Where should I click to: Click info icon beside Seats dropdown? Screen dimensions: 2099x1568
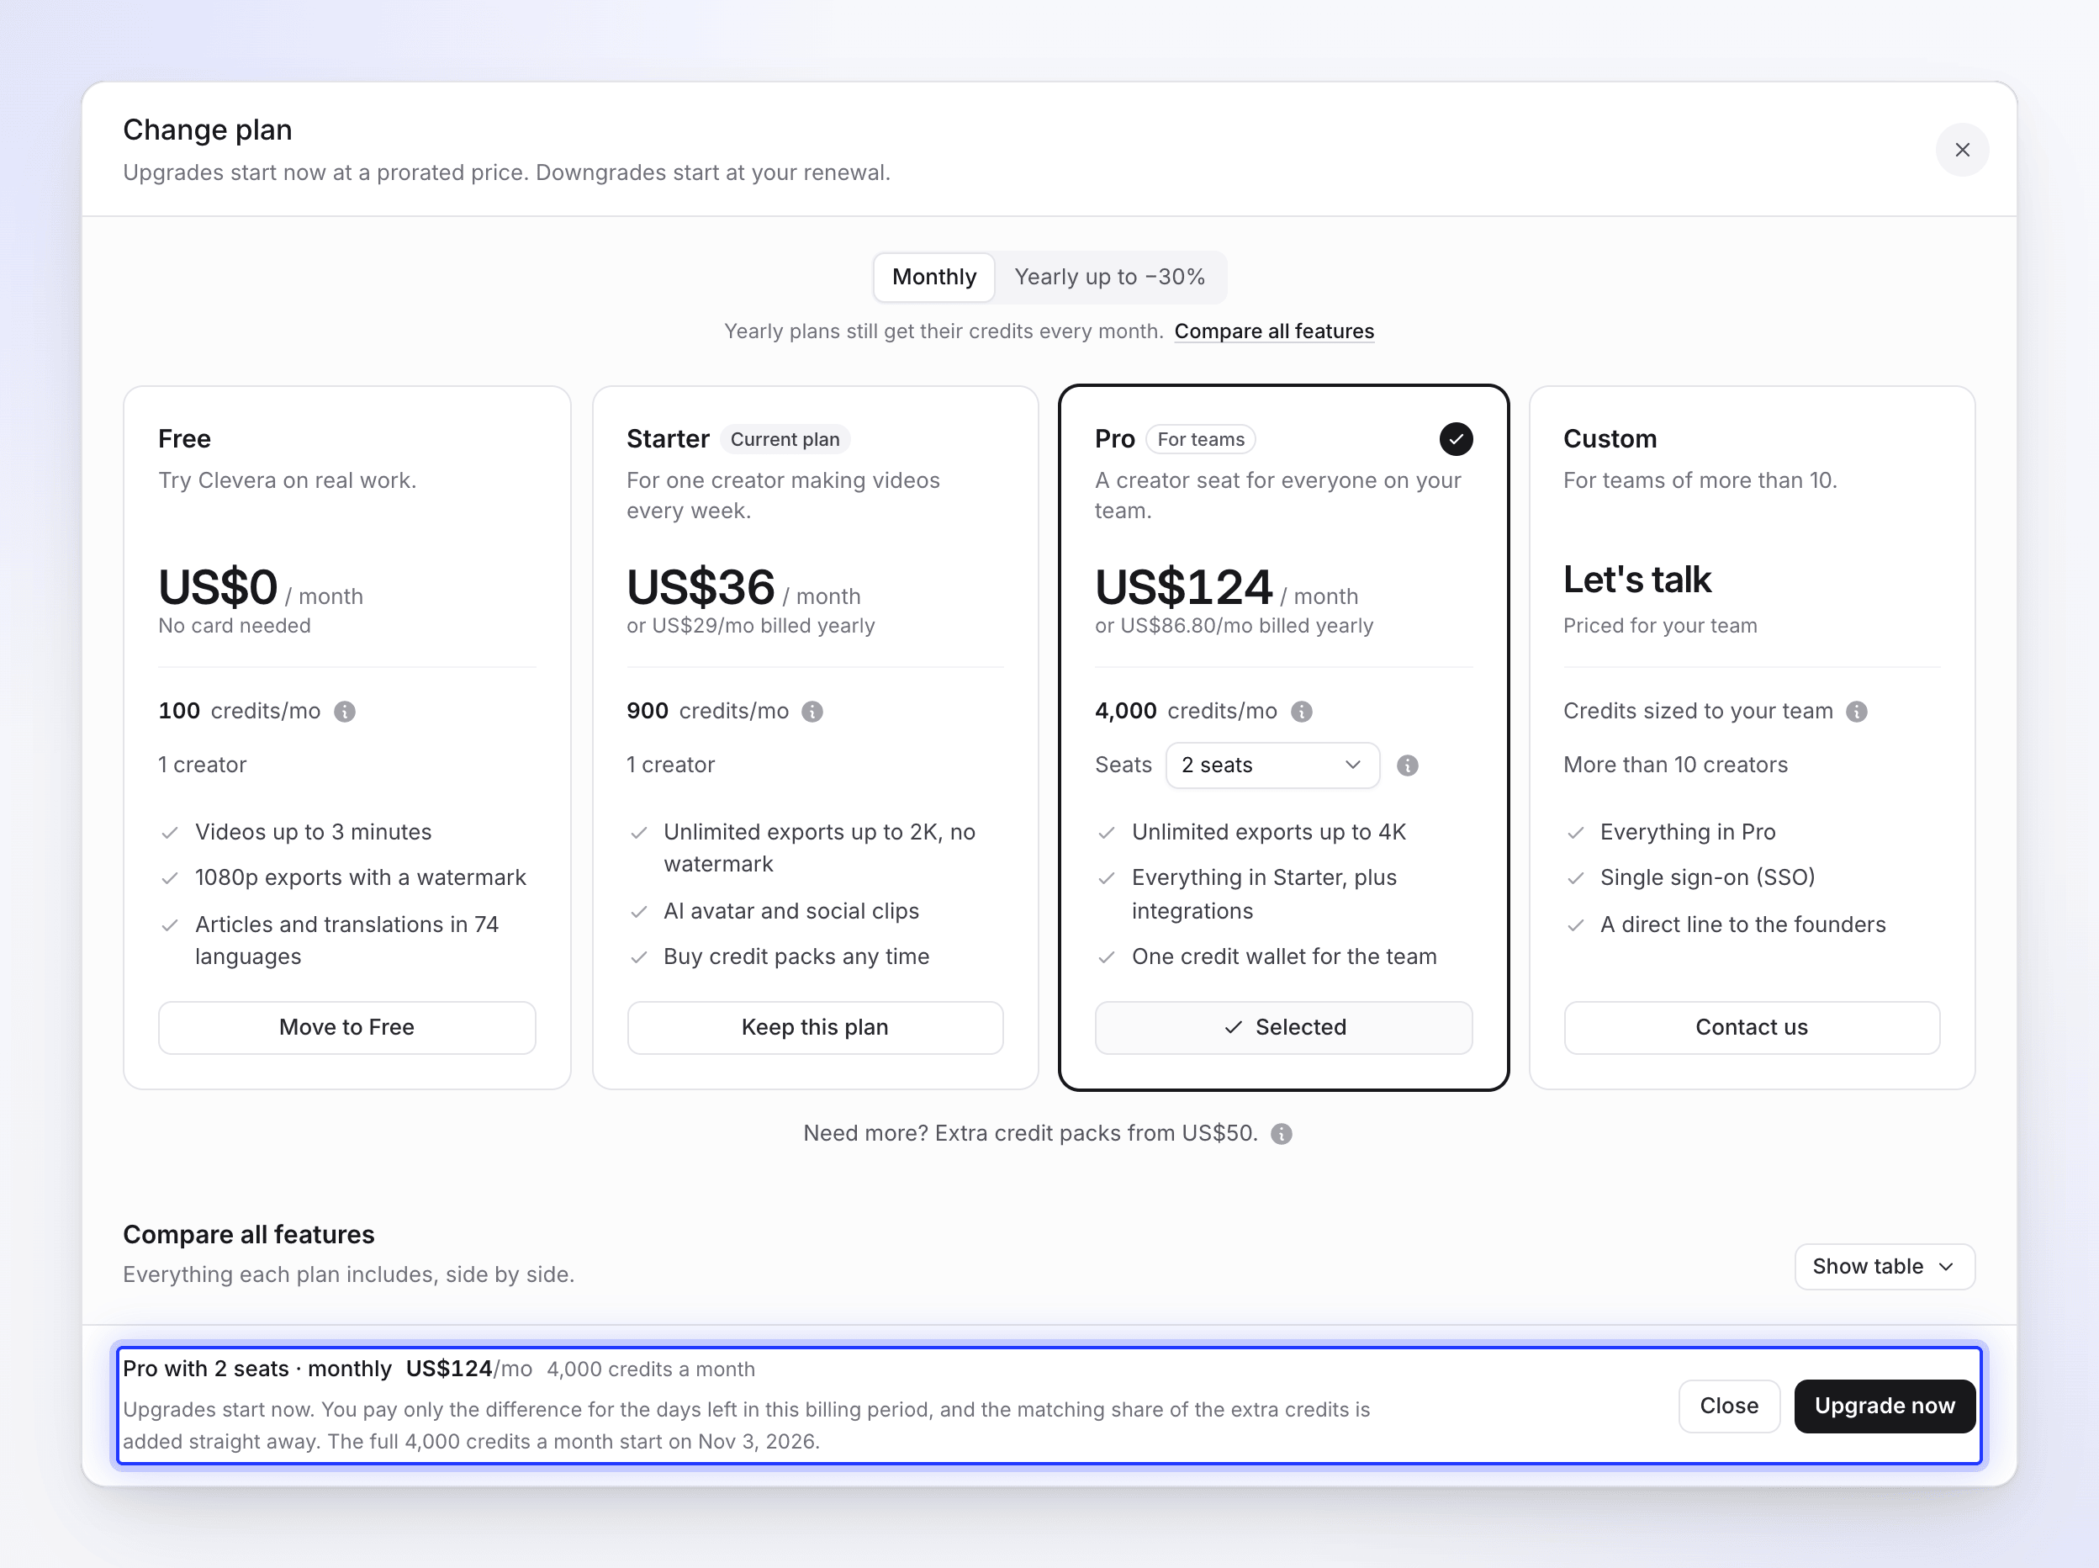pyautogui.click(x=1407, y=766)
